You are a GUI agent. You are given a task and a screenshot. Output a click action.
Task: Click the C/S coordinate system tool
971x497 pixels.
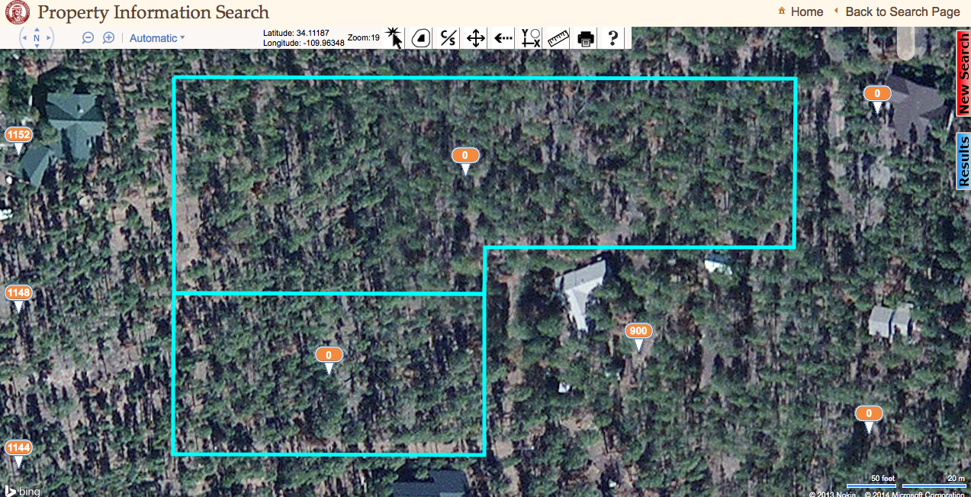tap(446, 37)
